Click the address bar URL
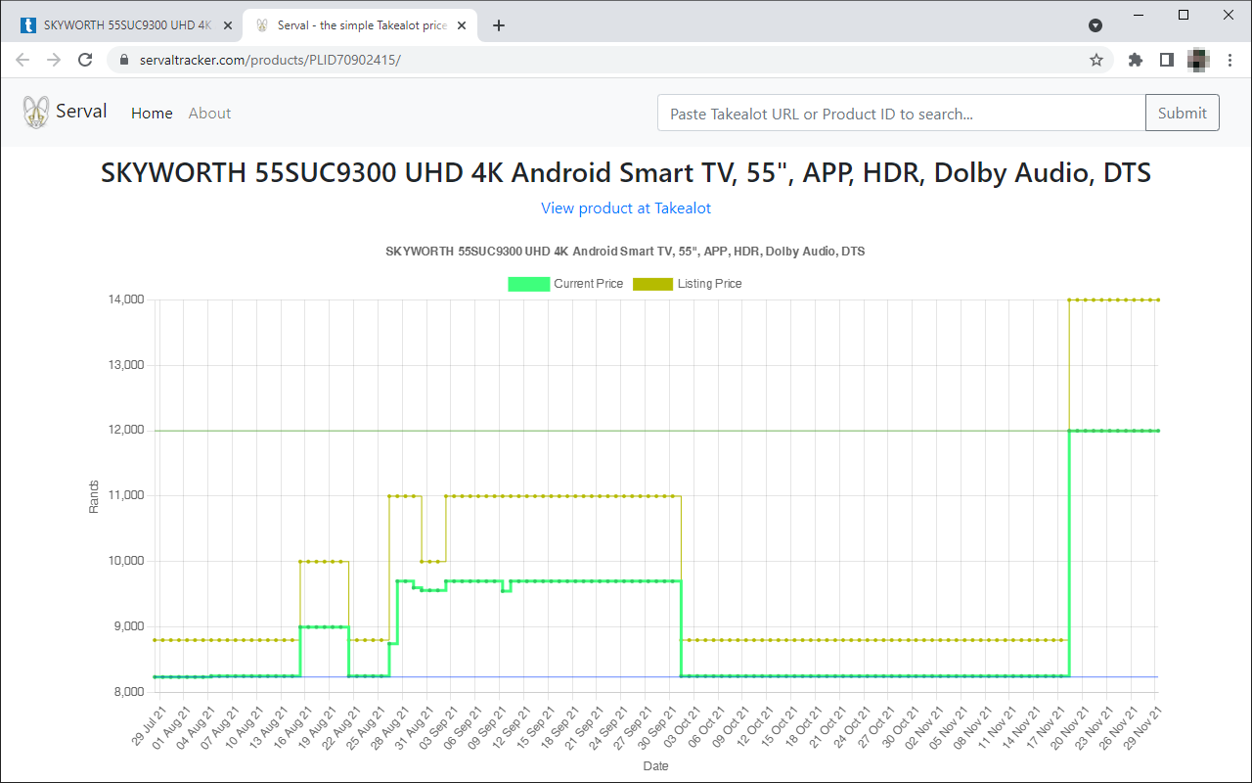This screenshot has height=783, width=1252. [x=270, y=60]
